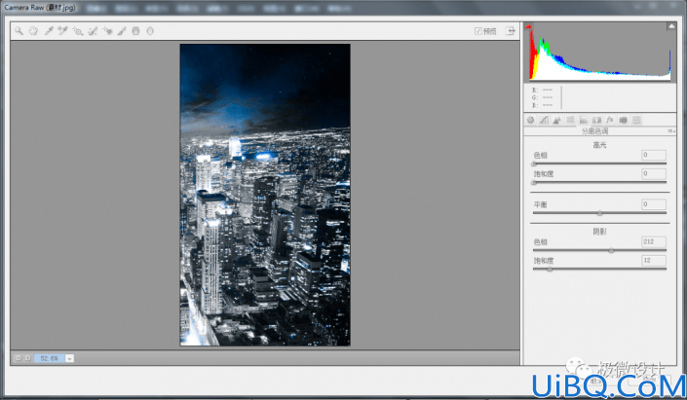Click the 平衡 value field
The width and height of the screenshot is (687, 400).
654,204
